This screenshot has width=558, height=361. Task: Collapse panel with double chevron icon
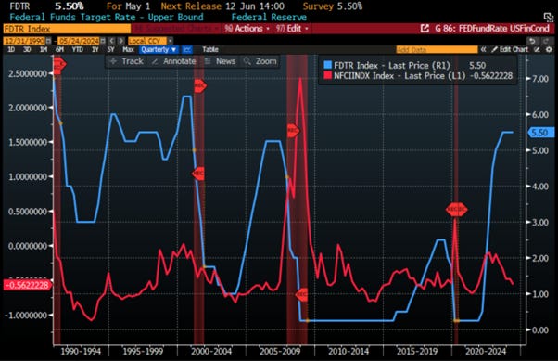[x=483, y=49]
